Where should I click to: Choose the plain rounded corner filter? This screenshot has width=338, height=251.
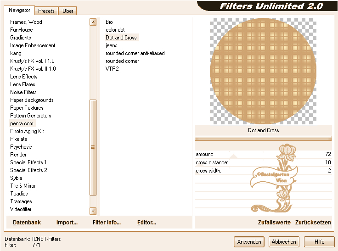click(122, 61)
